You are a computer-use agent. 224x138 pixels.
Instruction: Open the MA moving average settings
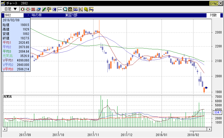click(x=75, y=9)
